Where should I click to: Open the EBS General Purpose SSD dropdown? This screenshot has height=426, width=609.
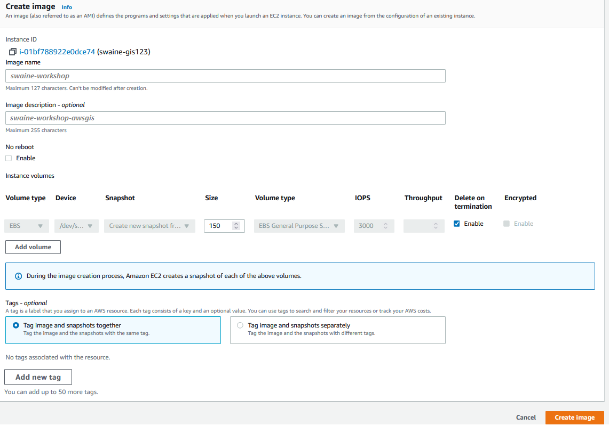coord(299,226)
